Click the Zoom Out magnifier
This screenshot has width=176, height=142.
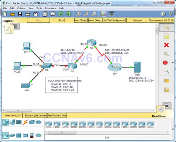pos(94,14)
